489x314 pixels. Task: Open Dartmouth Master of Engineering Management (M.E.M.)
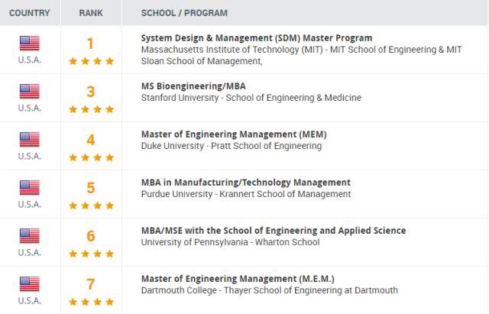click(x=238, y=279)
